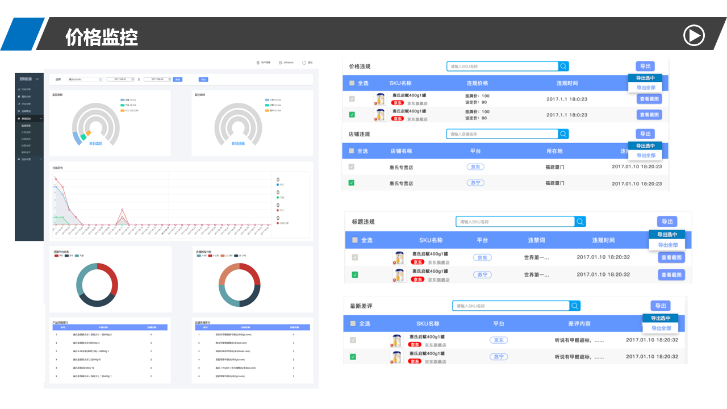The image size is (727, 409).
Task: Click the search icon in 最新差评 panel
Action: 575,306
